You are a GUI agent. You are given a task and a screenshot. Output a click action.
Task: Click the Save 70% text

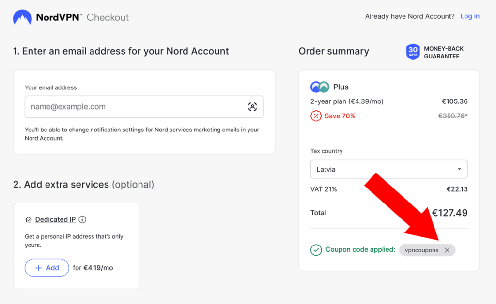340,116
